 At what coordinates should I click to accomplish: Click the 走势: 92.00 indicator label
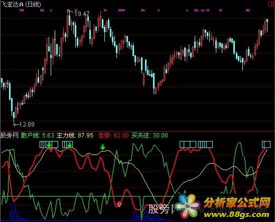coord(113,135)
